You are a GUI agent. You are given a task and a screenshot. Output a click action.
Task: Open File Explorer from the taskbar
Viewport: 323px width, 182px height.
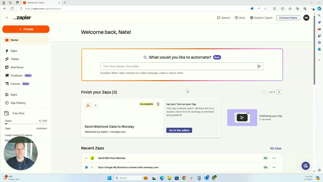[x=169, y=178]
